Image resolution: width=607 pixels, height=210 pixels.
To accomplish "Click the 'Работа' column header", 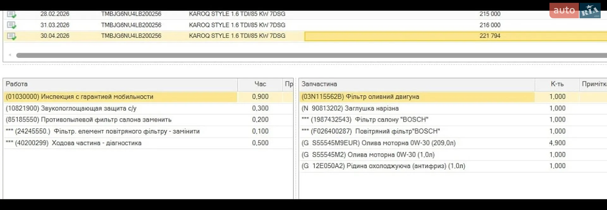I will [x=120, y=84].
